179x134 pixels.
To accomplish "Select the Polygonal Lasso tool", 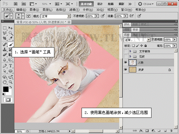I will (5, 33).
